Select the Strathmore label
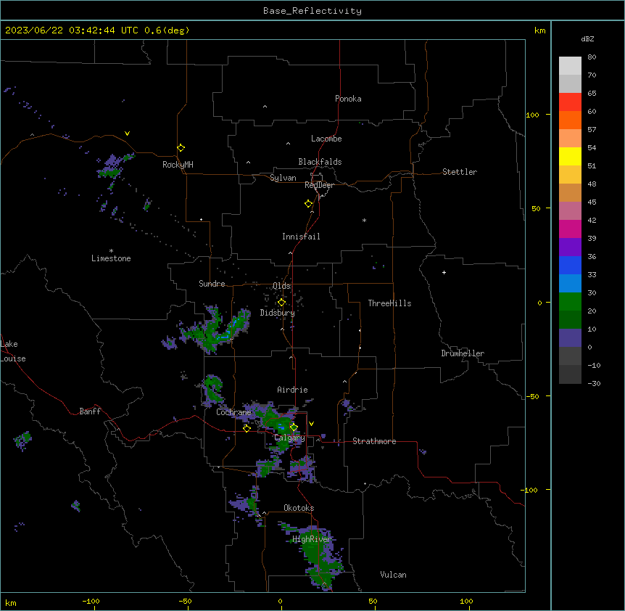 click(x=374, y=441)
